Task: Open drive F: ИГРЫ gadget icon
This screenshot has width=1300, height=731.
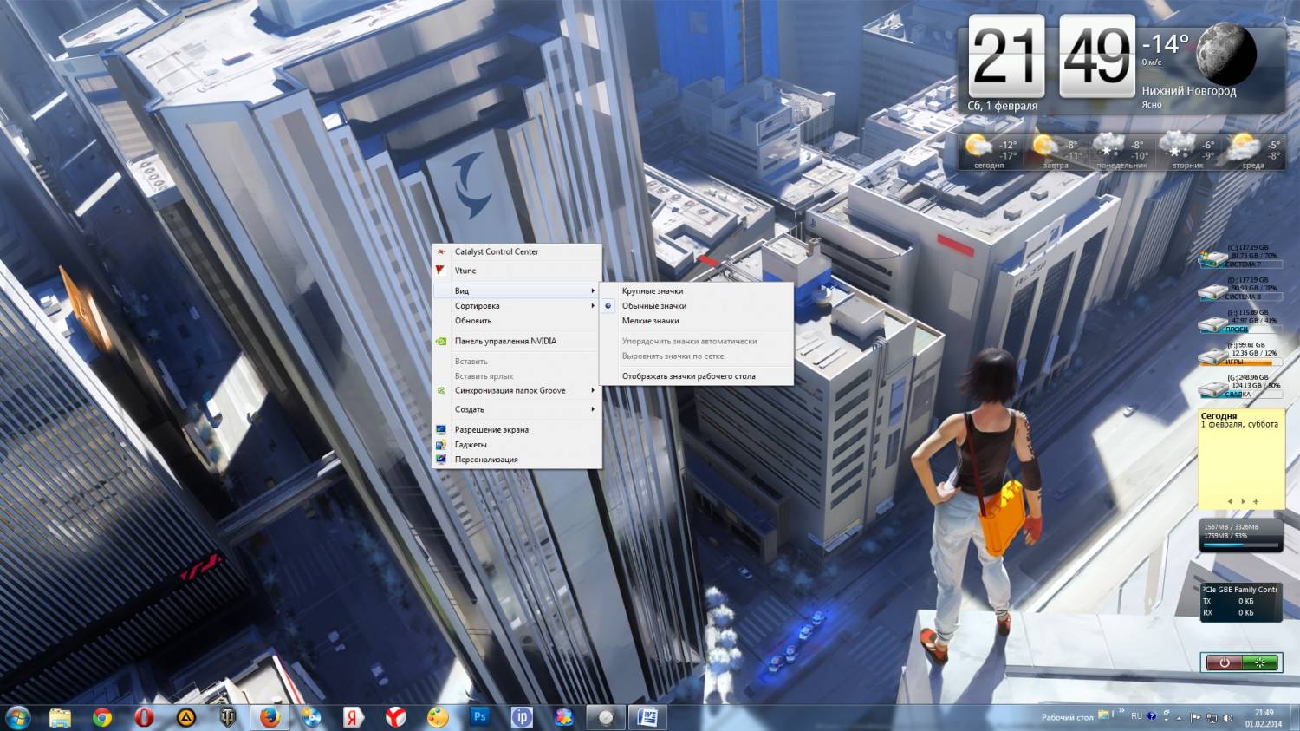Action: click(x=1212, y=356)
